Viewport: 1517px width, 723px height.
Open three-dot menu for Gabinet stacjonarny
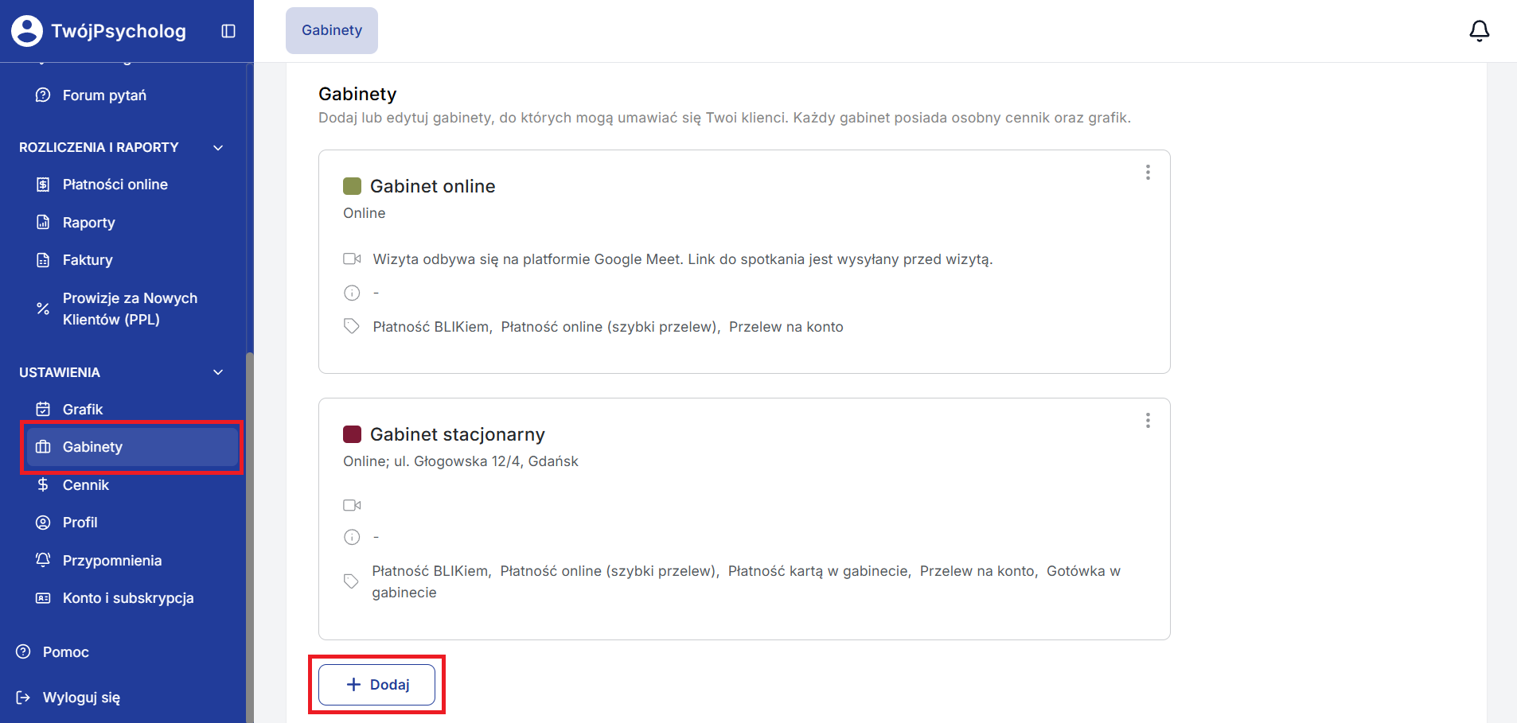[1148, 421]
